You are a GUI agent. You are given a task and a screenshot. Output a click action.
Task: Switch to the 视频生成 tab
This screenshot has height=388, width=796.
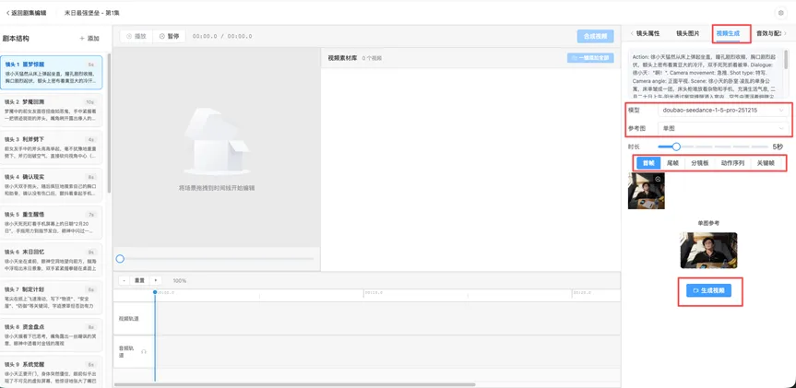click(x=728, y=33)
